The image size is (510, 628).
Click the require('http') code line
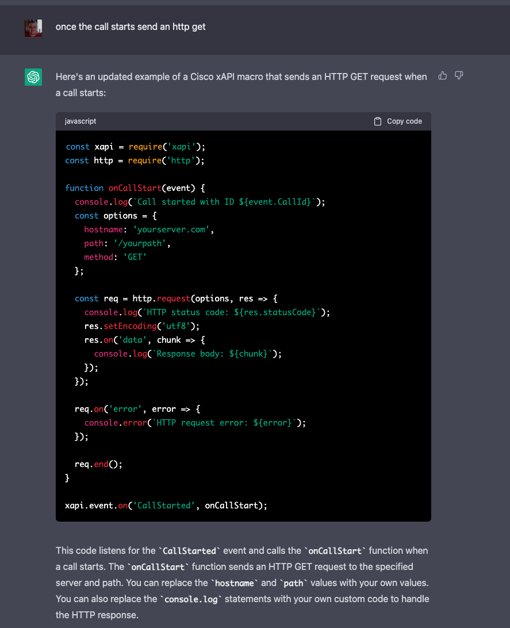point(135,160)
